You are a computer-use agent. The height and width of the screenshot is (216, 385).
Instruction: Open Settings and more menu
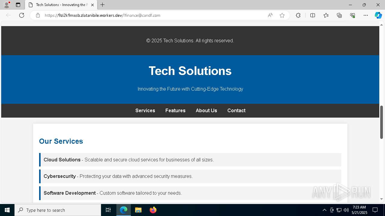pos(366,15)
